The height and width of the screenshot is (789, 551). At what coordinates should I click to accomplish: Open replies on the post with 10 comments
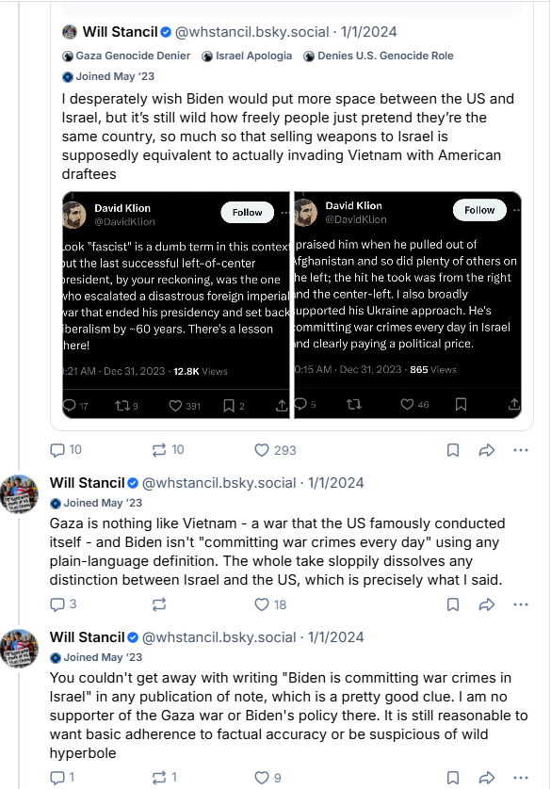tap(66, 450)
